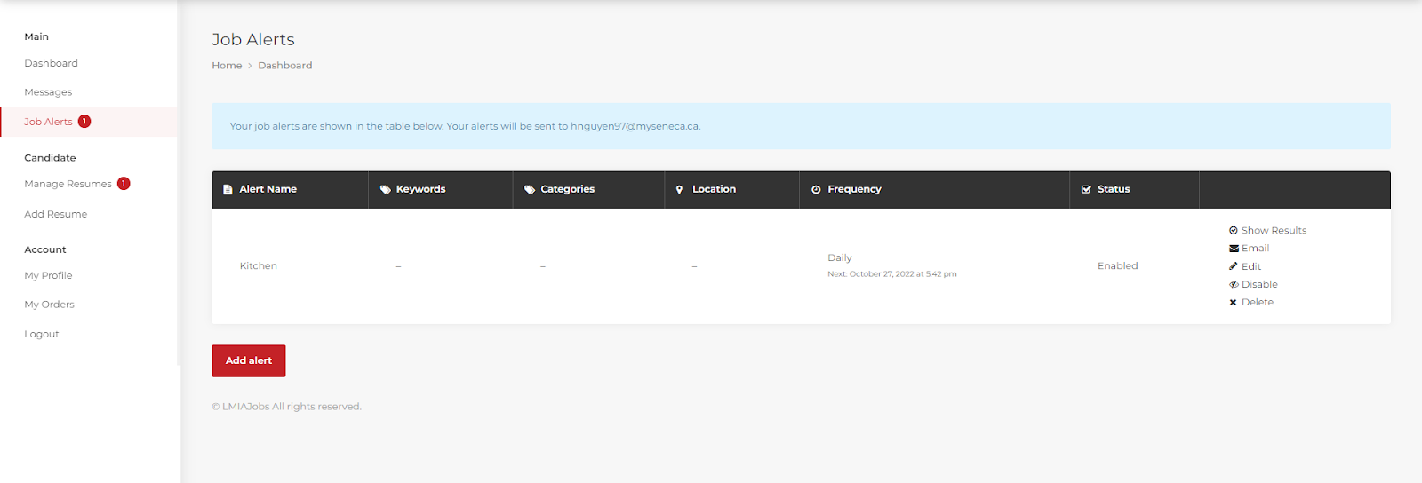Click the Edit action link
The width and height of the screenshot is (1422, 483).
[1251, 266]
